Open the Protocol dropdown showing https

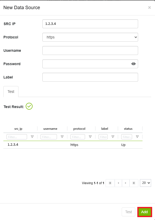pos(90,37)
